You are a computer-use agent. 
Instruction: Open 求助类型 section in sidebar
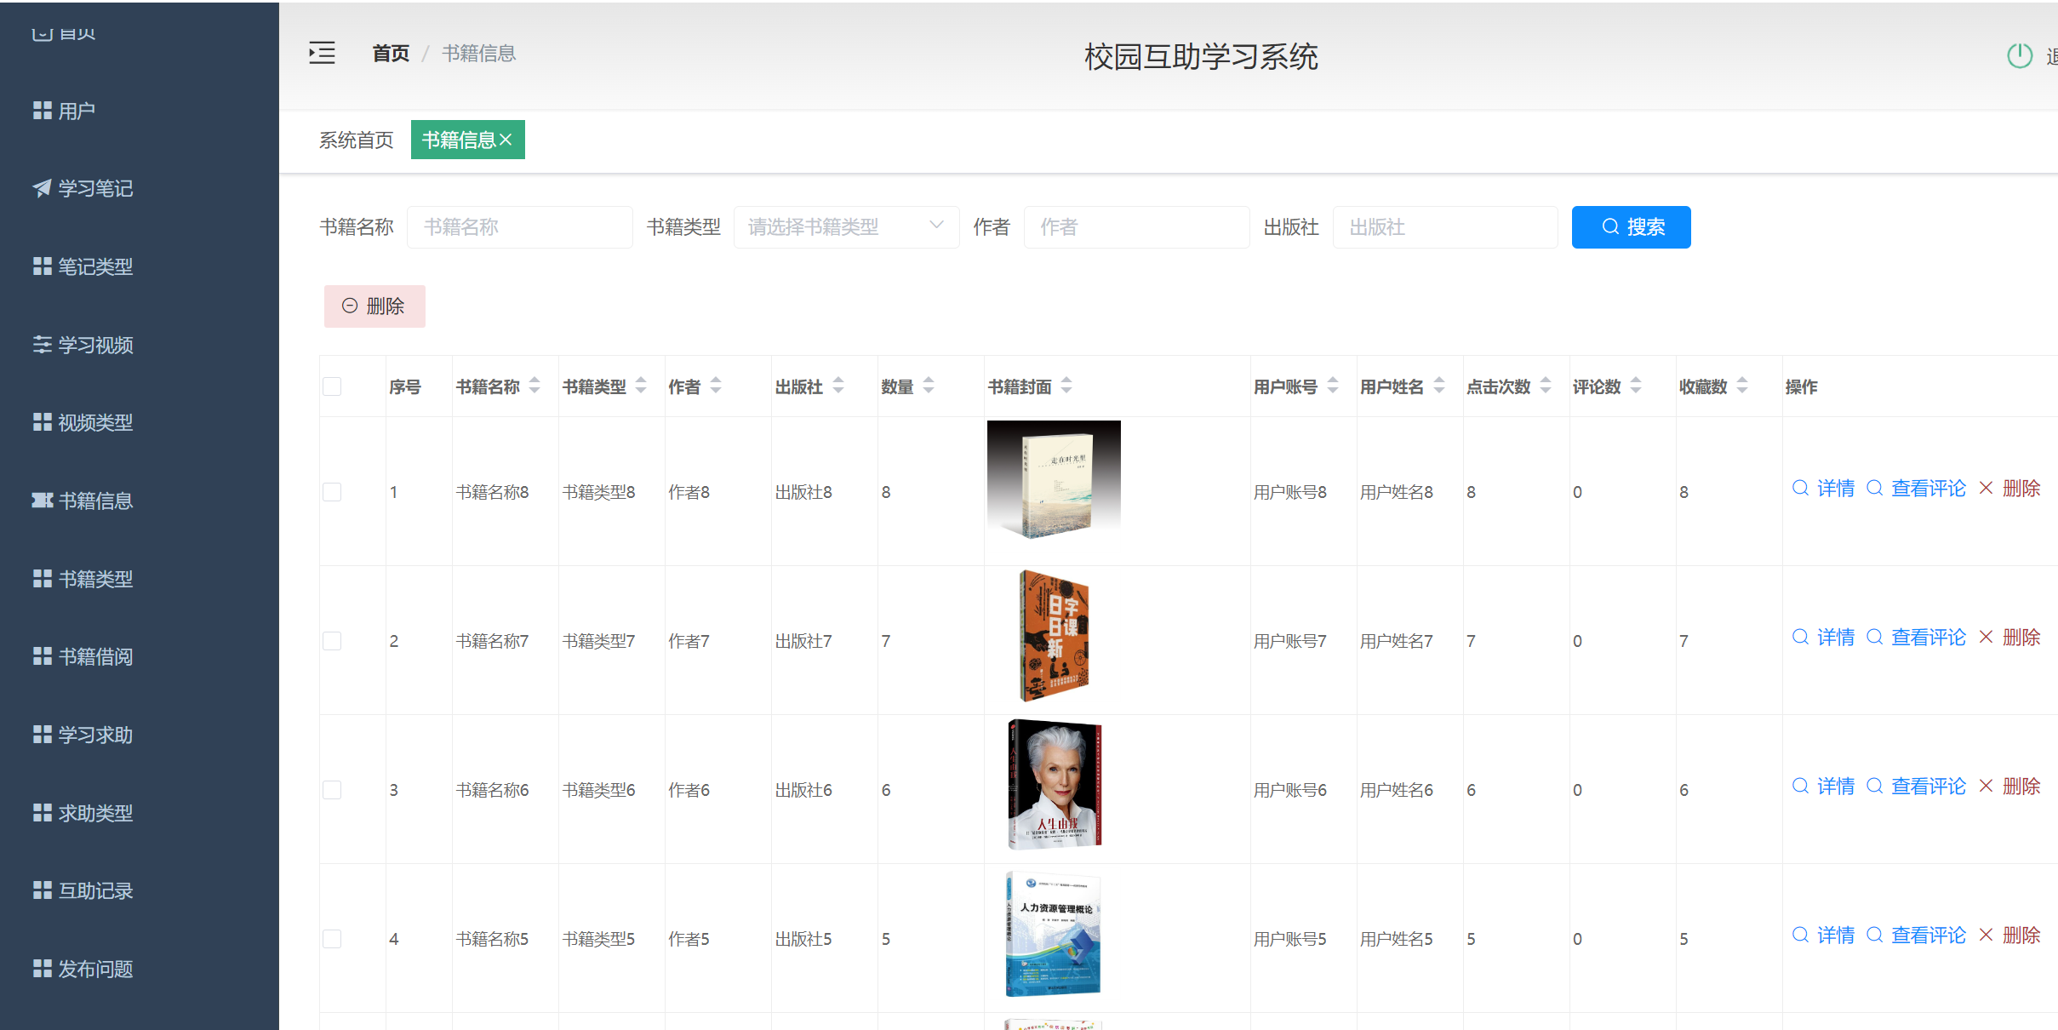94,812
